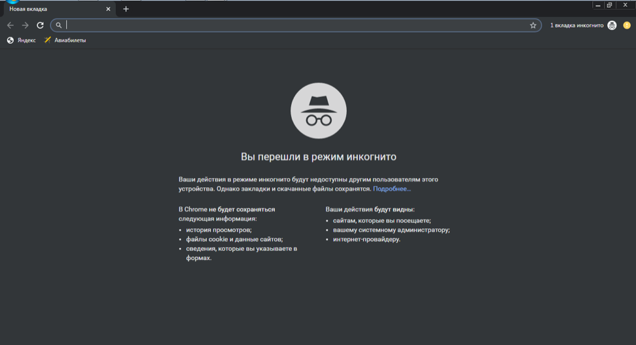Click the incognito avatar icon in toolbar

[612, 26]
